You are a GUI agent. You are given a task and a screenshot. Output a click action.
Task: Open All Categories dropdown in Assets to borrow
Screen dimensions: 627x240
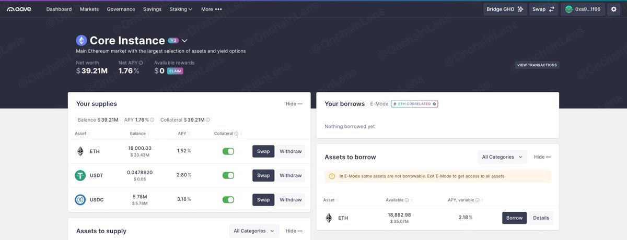click(502, 157)
